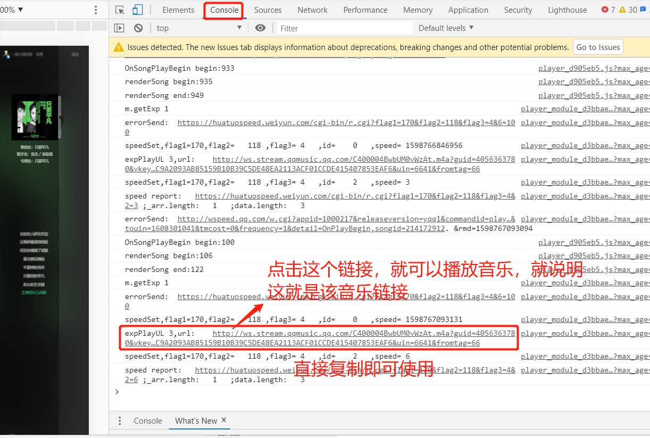Open the Sources tab
Viewport: 650px width, 438px height.
(268, 10)
